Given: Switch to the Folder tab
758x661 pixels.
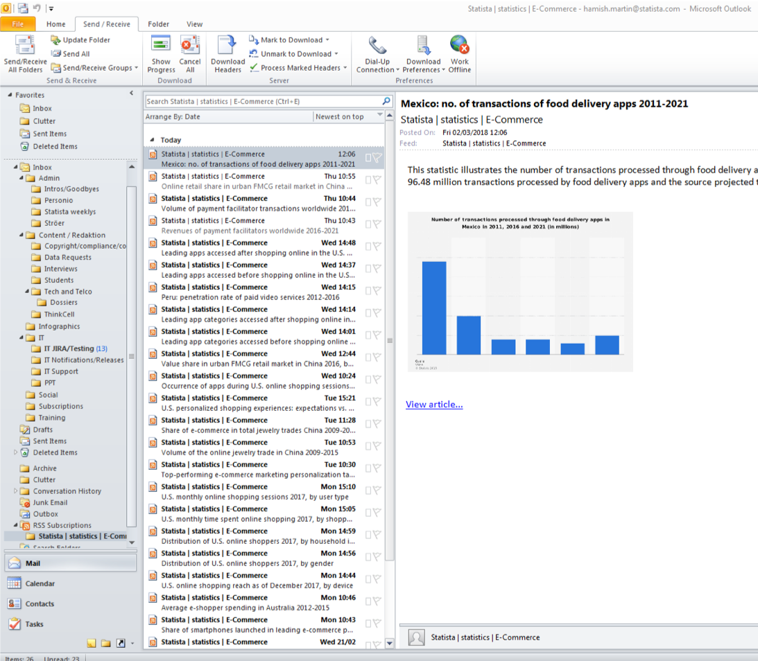Looking at the screenshot, I should tap(159, 24).
